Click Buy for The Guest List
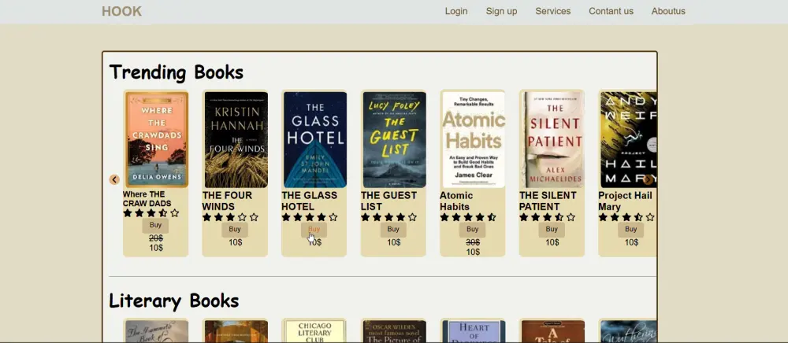Viewport: 788px width, 343px height. tap(393, 230)
